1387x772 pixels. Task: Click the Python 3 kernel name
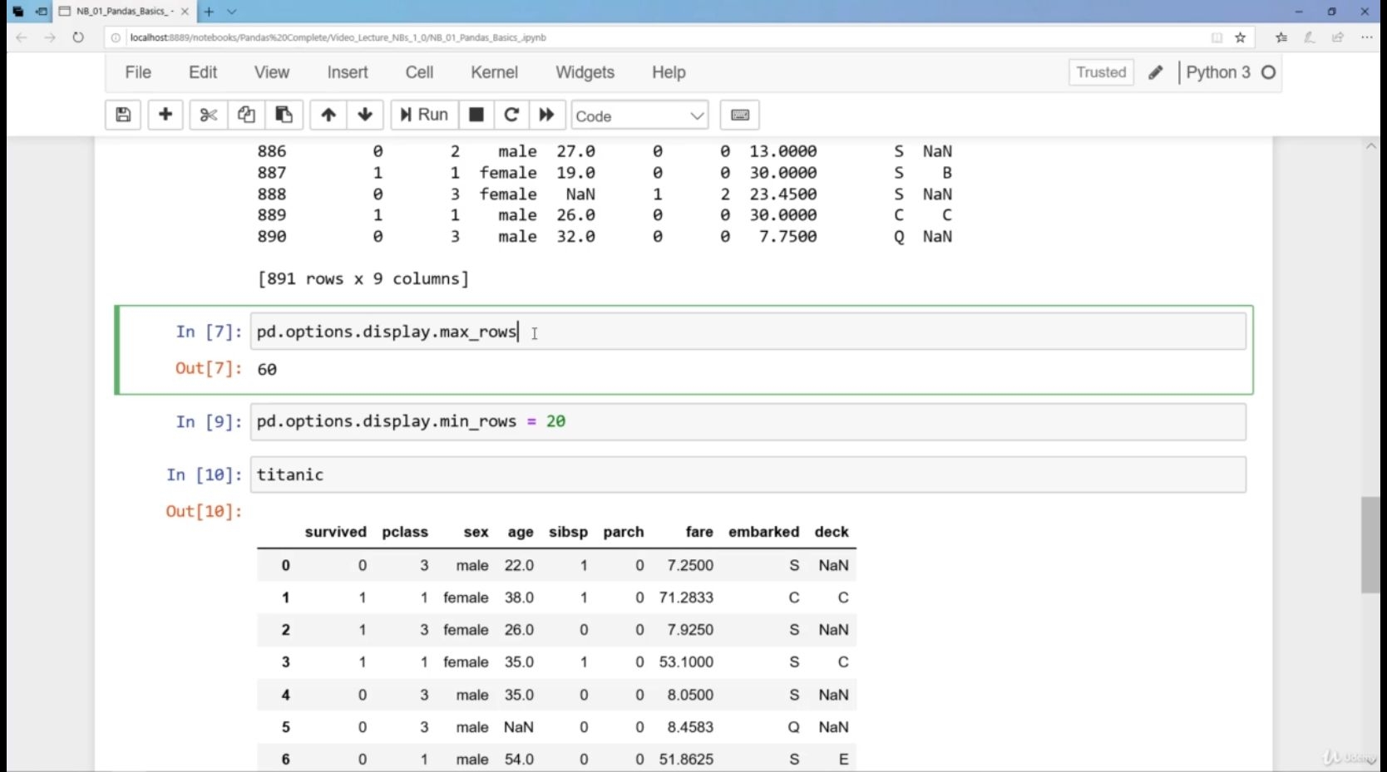pyautogui.click(x=1217, y=72)
